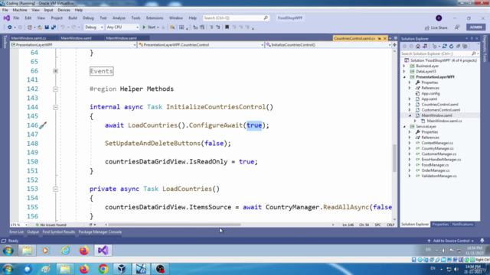Click the Switch Views icon in Solution Explorer

click(425, 46)
